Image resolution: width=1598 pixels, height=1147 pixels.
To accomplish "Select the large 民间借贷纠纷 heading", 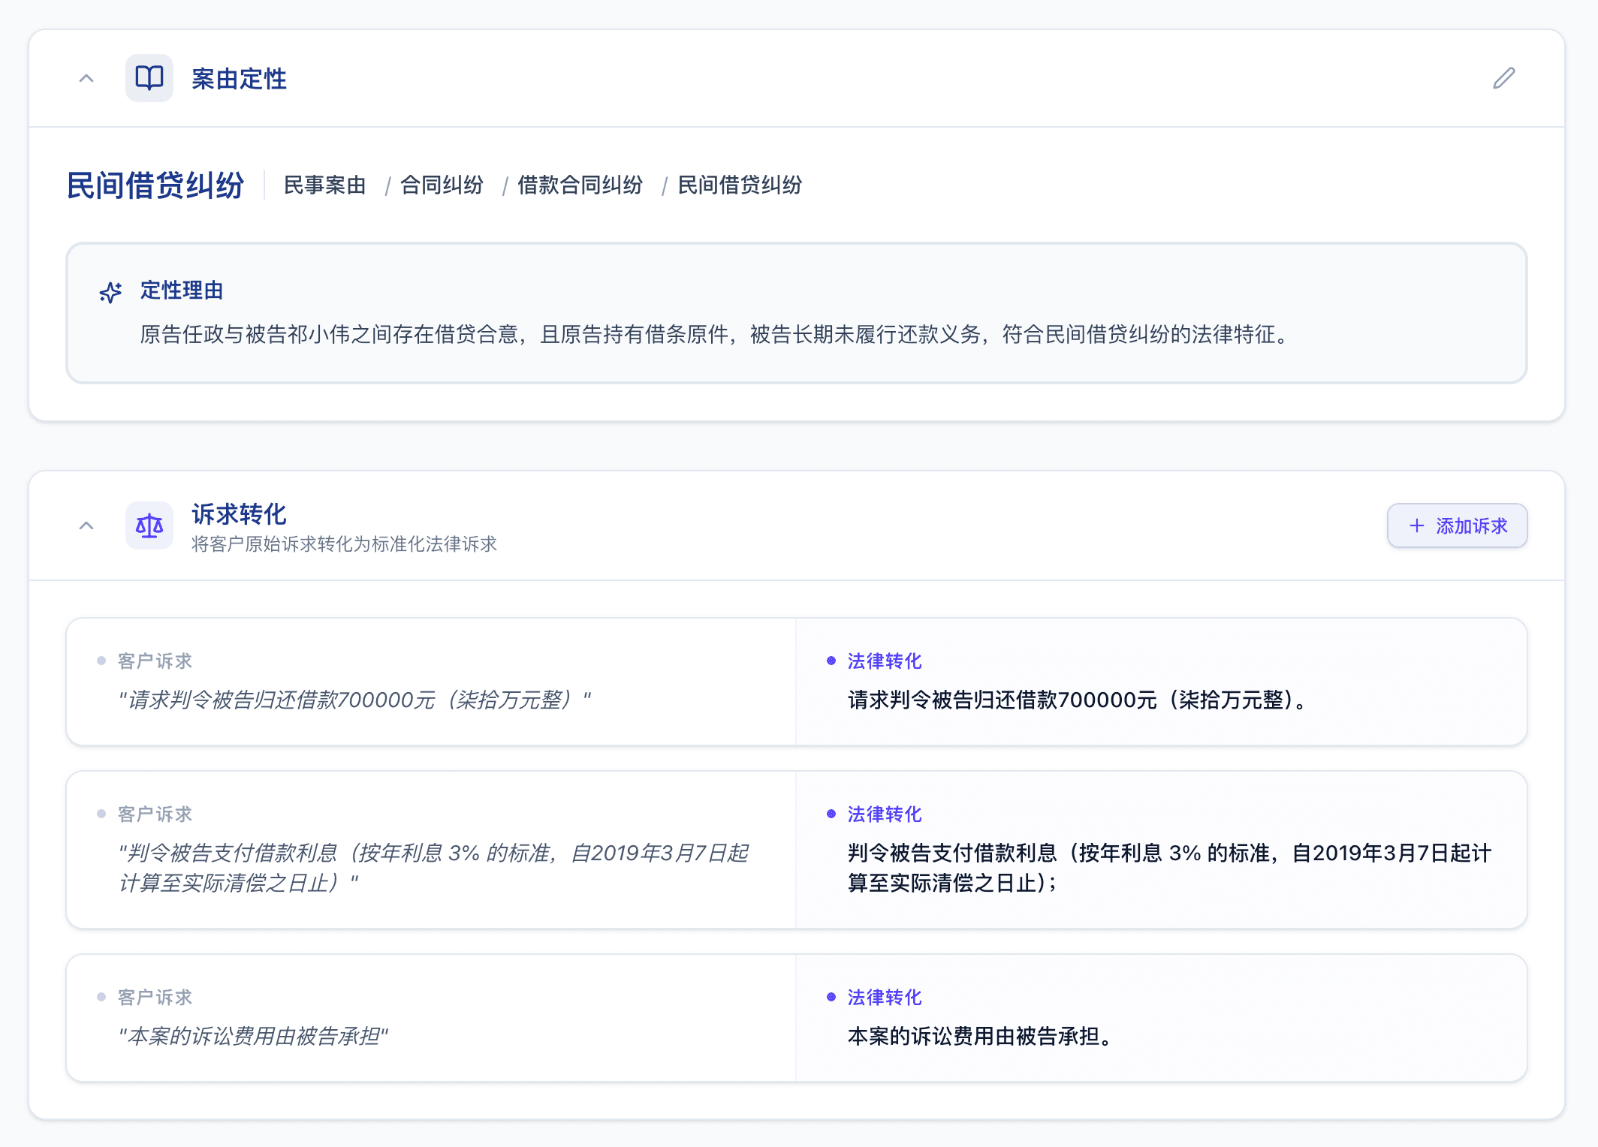I will 155,185.
